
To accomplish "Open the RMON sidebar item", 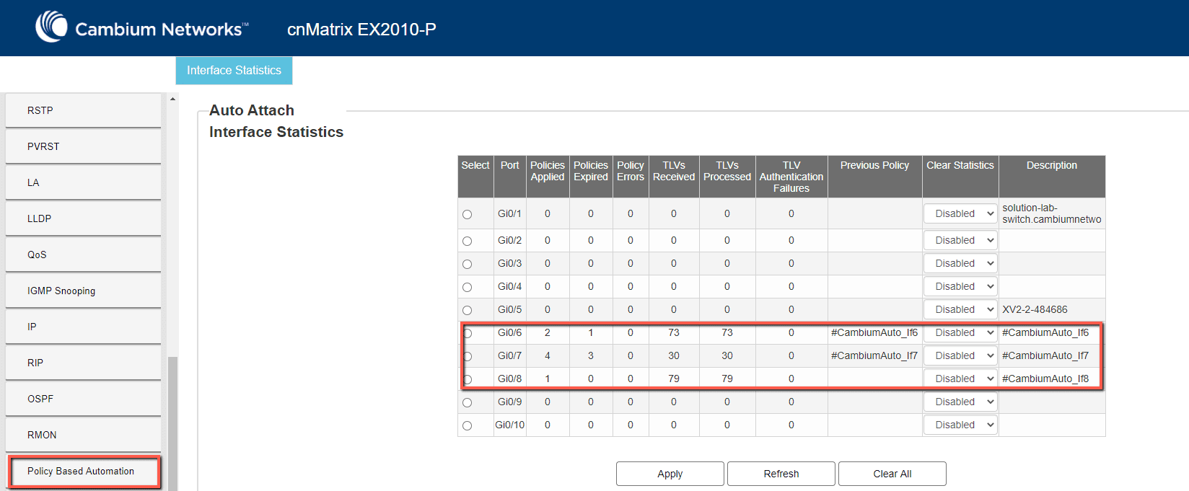I will pyautogui.click(x=83, y=435).
